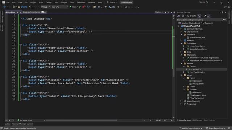
Task: Open the File menu
Action: pos(8,3)
